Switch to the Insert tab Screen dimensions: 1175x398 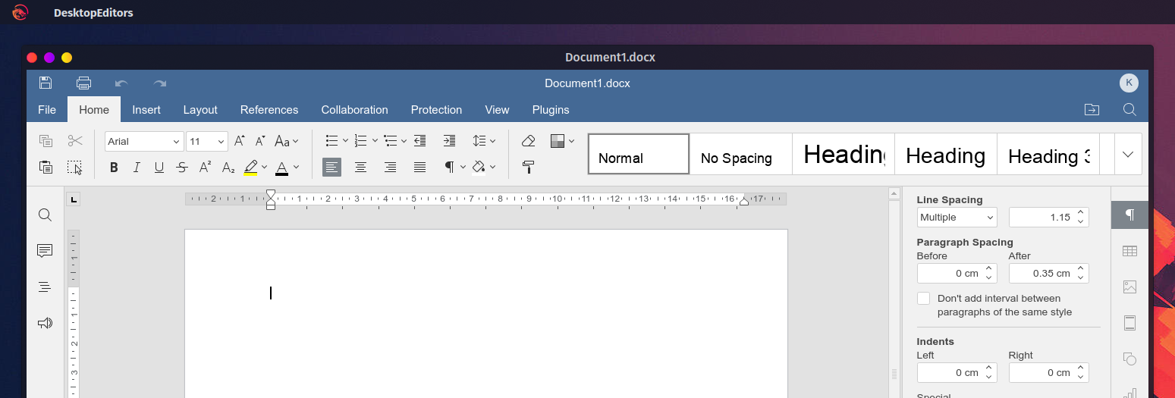(x=146, y=110)
